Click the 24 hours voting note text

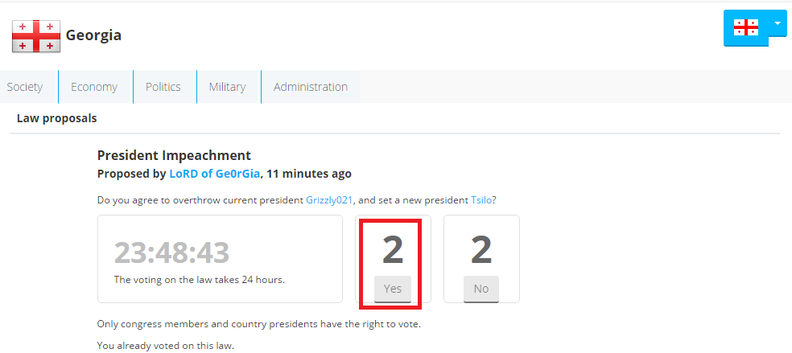[x=199, y=279]
